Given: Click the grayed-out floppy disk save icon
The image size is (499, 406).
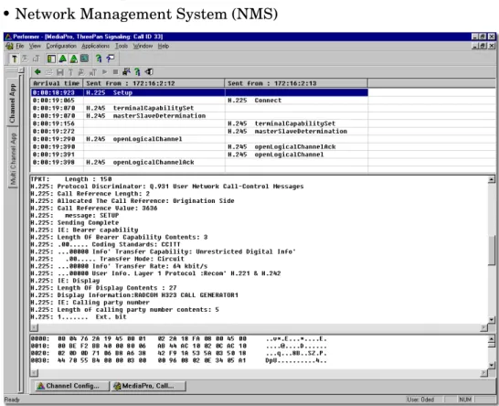Looking at the screenshot, I should pos(59,72).
